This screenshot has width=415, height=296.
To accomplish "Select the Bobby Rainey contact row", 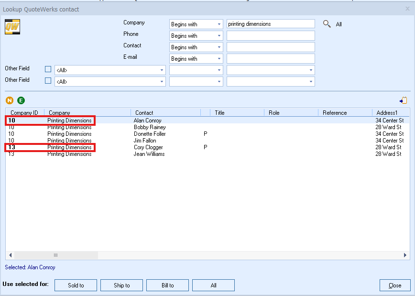I will [207, 127].
